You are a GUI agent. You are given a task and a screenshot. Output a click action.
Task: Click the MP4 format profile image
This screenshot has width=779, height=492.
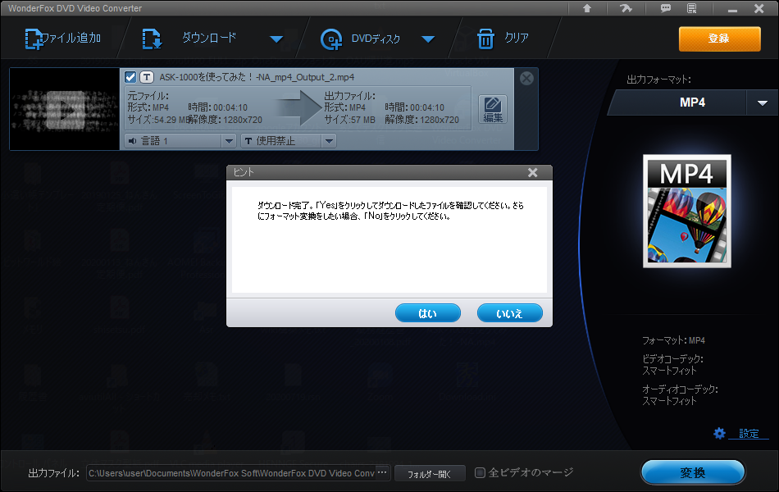point(687,212)
